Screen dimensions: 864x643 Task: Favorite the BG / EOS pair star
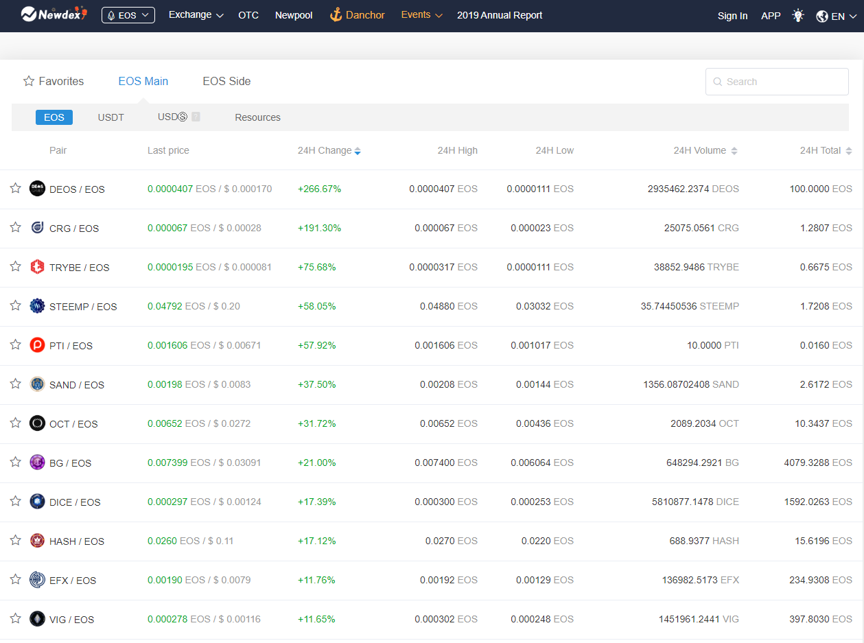(x=15, y=462)
